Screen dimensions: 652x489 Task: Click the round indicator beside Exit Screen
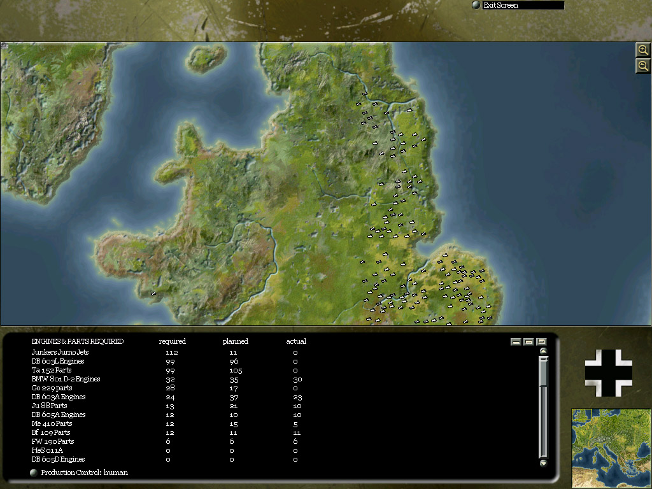pyautogui.click(x=476, y=5)
